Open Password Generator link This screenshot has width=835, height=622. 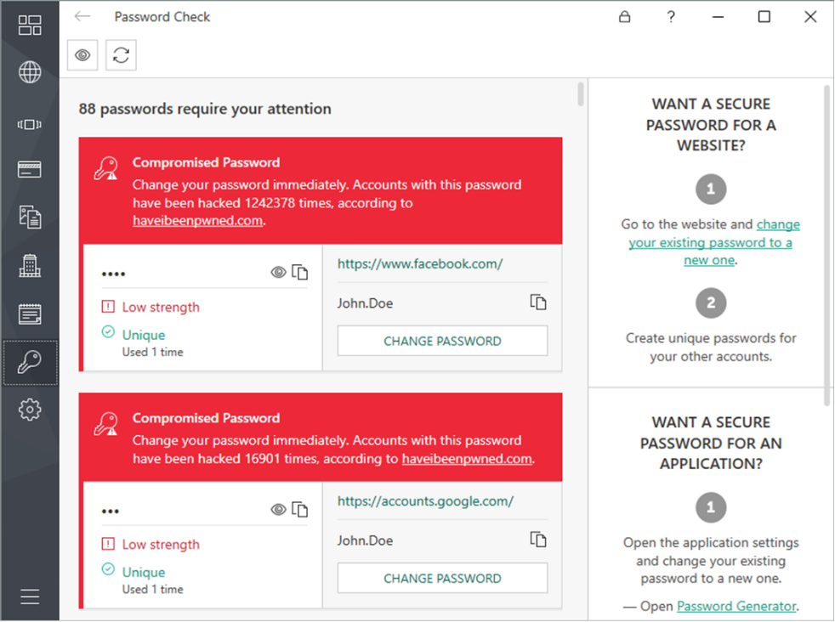coord(736,606)
